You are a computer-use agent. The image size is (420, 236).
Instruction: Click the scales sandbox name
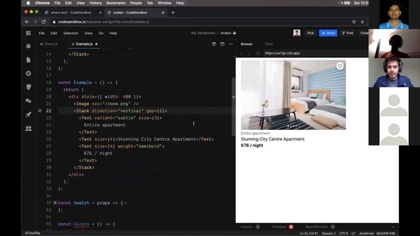tap(226, 33)
